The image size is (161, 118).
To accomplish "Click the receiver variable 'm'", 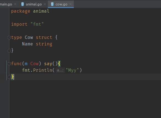I will (x=26, y=64).
